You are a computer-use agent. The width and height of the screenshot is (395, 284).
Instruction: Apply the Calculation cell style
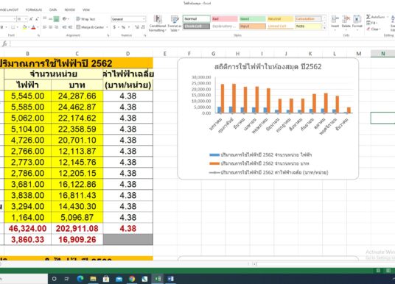308,18
